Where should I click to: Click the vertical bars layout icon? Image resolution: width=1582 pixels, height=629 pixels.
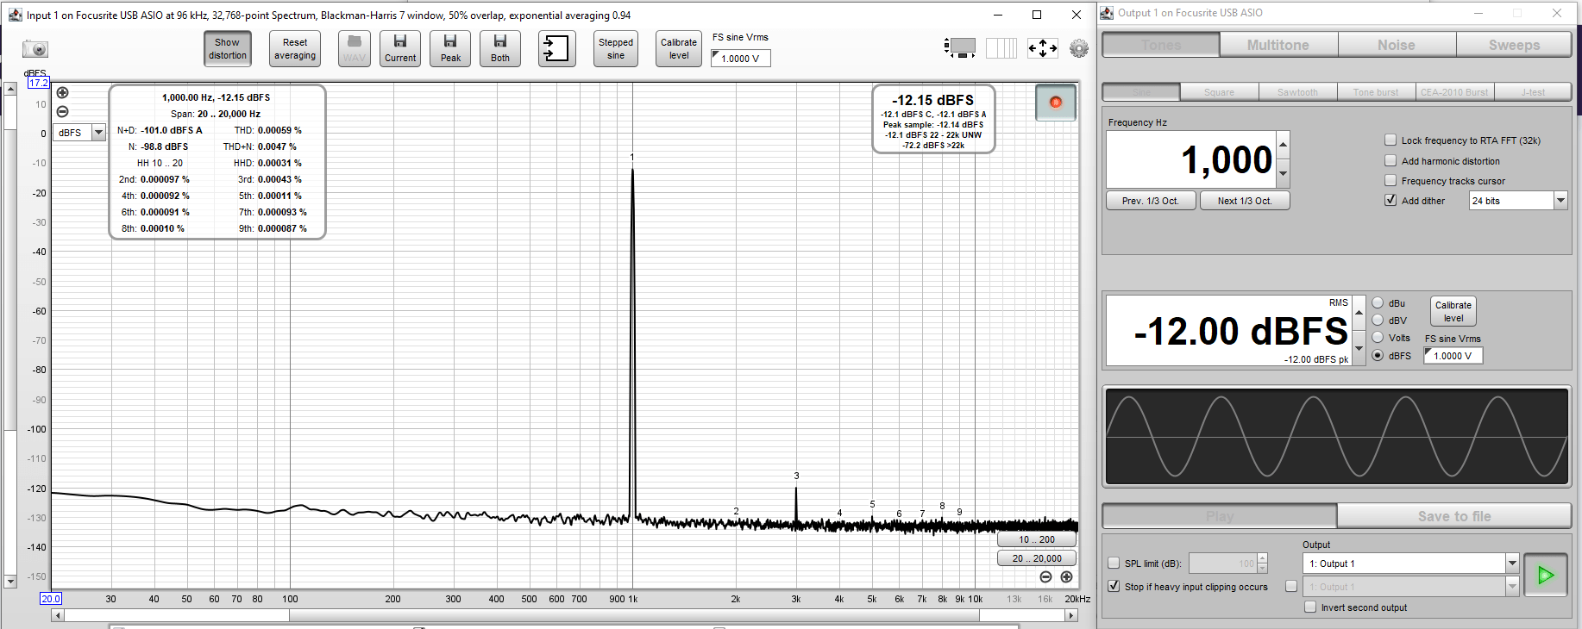pyautogui.click(x=1001, y=48)
